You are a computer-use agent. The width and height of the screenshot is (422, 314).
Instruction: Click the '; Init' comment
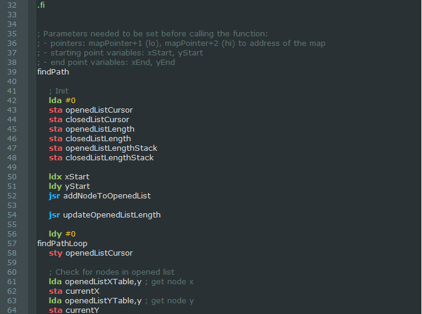click(x=58, y=91)
